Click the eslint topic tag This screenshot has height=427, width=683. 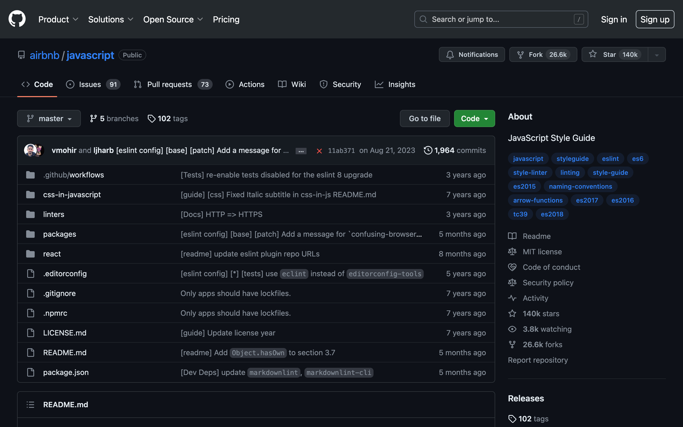[610, 159]
